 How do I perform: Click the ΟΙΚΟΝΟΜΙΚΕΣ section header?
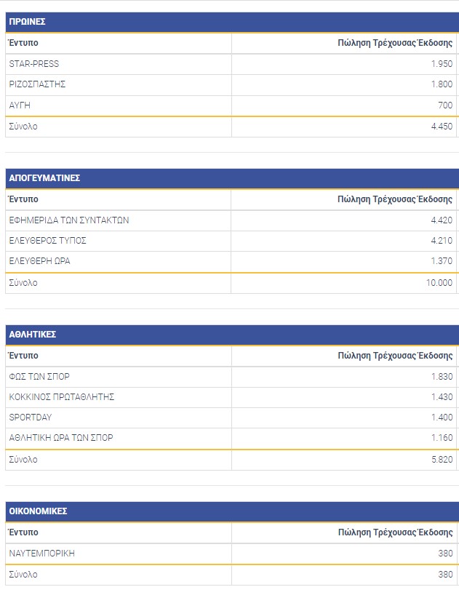(38, 511)
